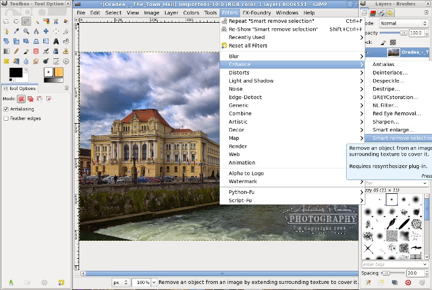Adjust the layer Opacity slider
432x290 pixels.
click(x=394, y=33)
